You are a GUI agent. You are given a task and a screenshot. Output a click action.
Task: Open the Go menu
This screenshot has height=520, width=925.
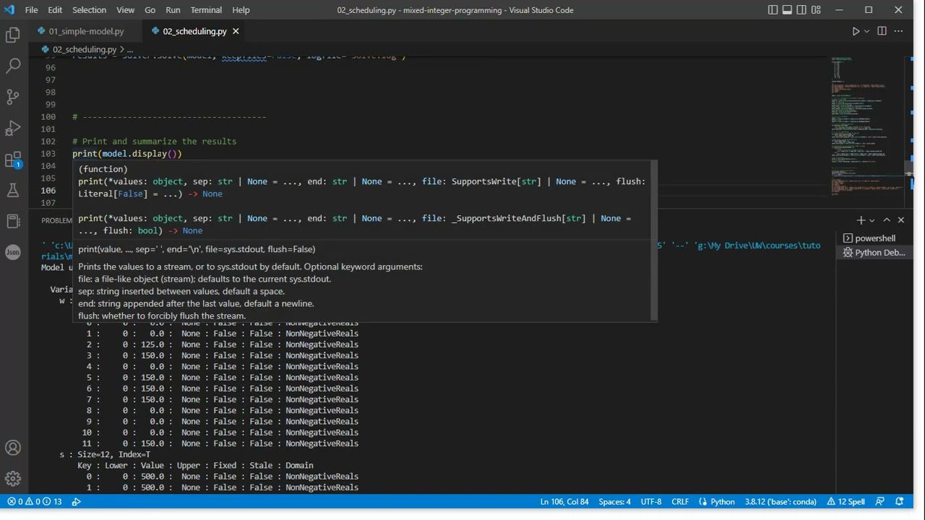tap(150, 10)
